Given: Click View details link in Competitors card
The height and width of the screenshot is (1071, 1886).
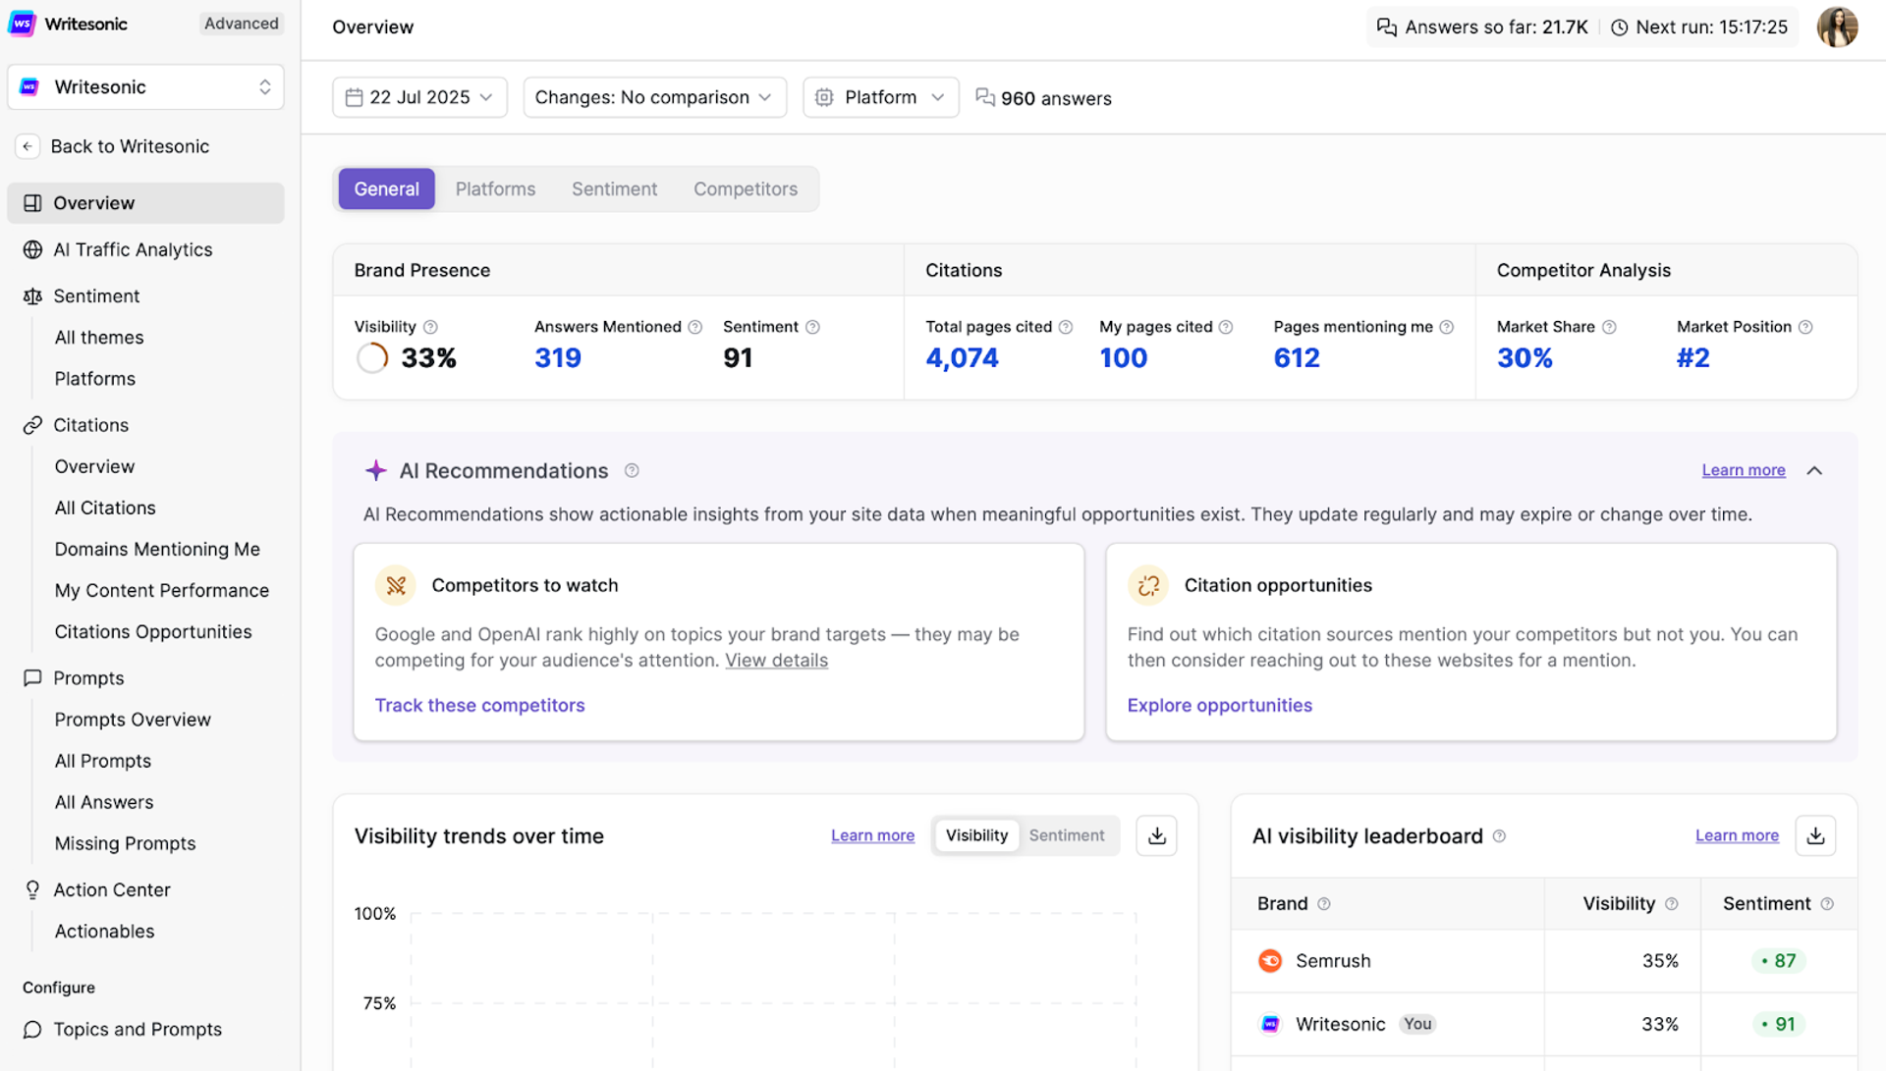Looking at the screenshot, I should coord(776,661).
